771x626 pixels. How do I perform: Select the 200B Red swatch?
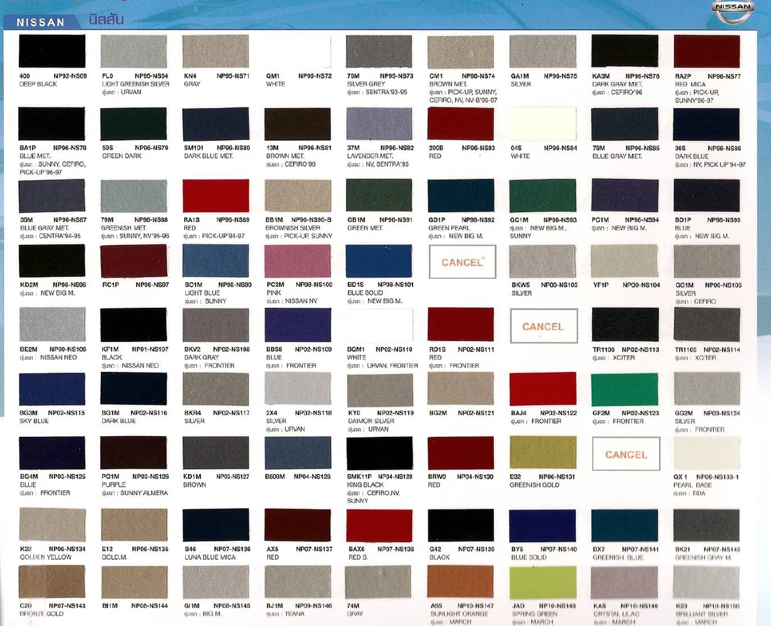coord(461,124)
